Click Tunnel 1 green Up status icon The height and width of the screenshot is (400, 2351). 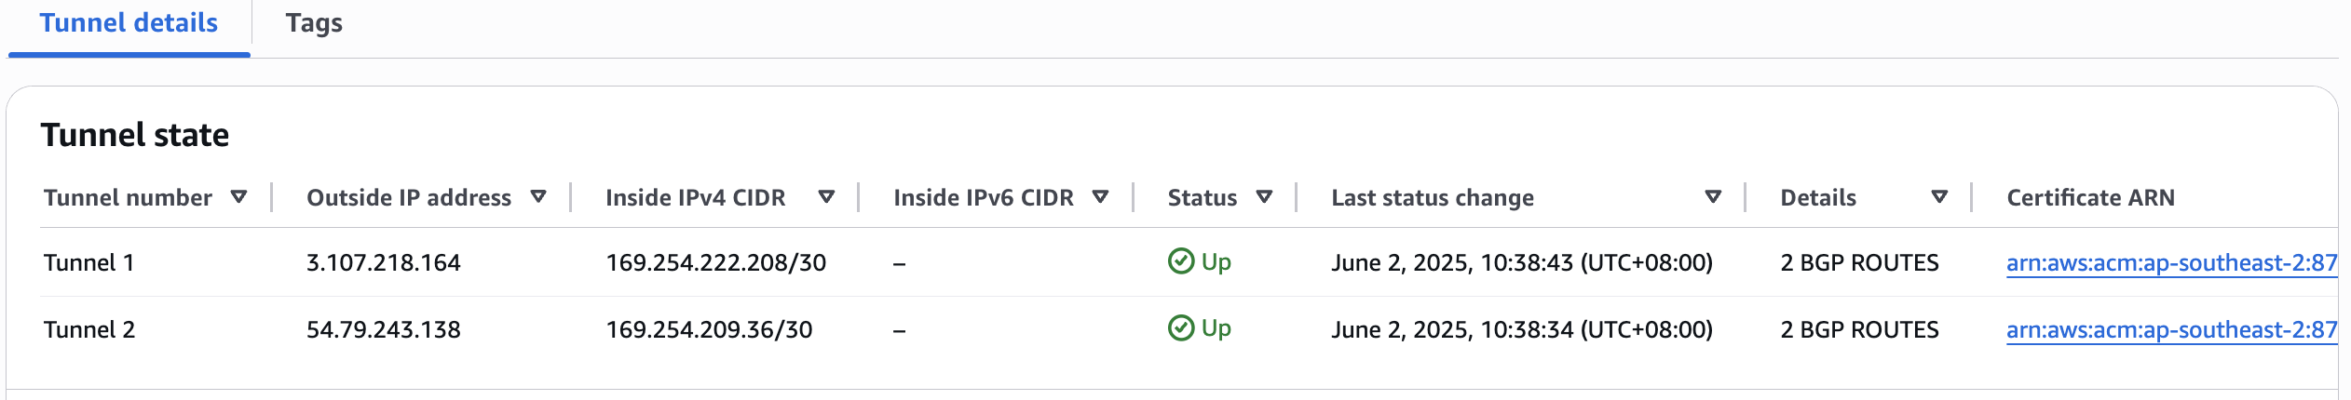pos(1180,261)
